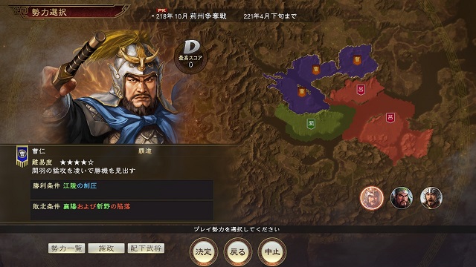Select the Cao Ren portrait faction icon
This screenshot has width=476, height=267.
(372, 198)
